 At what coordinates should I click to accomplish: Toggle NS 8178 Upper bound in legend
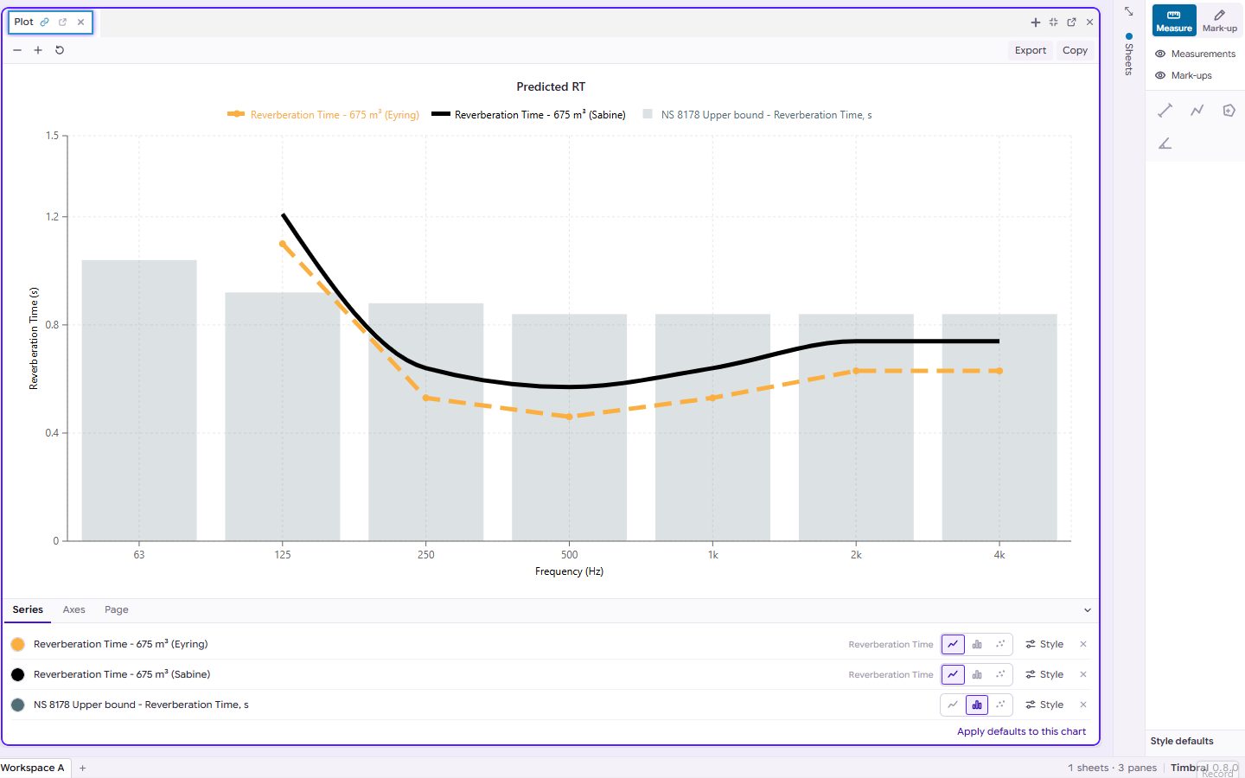pyautogui.click(x=757, y=114)
